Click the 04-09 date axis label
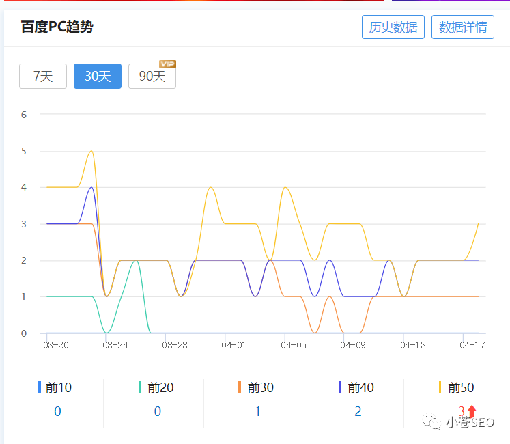510x444 pixels. pyautogui.click(x=353, y=345)
